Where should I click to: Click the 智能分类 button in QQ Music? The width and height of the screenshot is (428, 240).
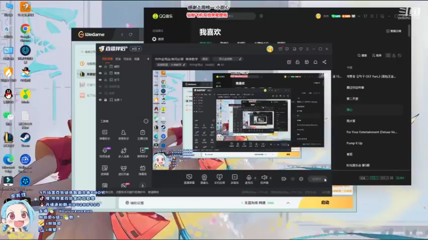coord(394,31)
